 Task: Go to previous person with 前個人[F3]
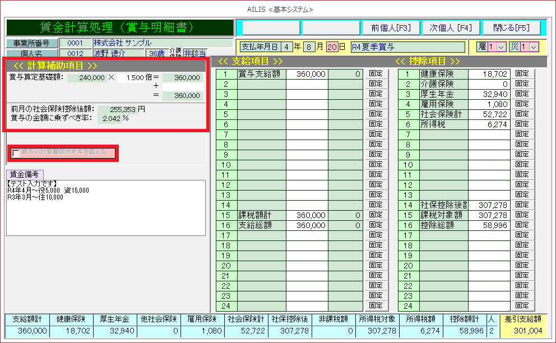(x=391, y=28)
